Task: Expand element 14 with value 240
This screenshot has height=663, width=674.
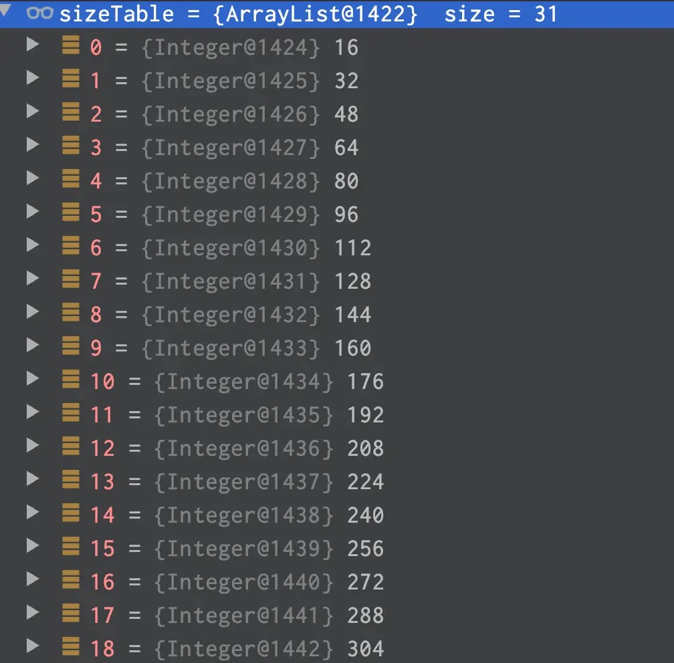Action: coord(33,512)
